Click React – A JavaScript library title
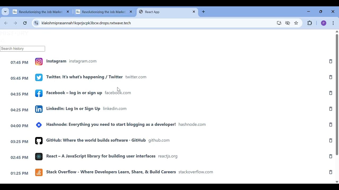The image size is (339, 190). pos(101,156)
